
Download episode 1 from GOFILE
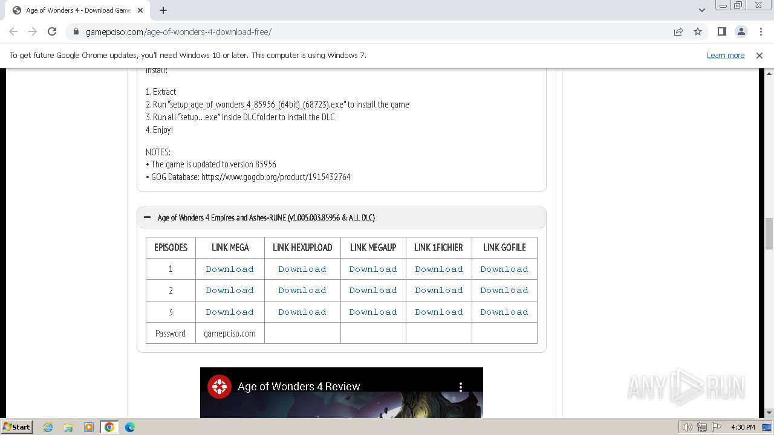(x=504, y=269)
